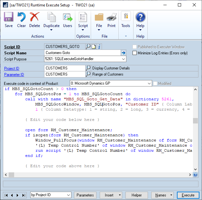The image size is (202, 200).
Task: Click the Script document icon
Action: [83, 17]
